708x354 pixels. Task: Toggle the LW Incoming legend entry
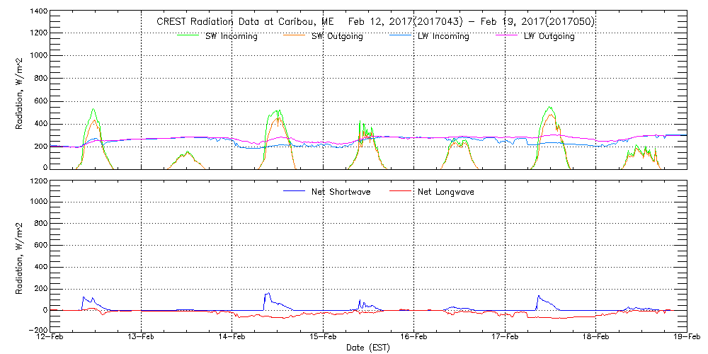coord(443,37)
